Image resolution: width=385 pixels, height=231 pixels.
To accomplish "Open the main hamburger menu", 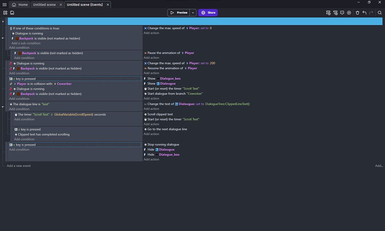I will tap(4, 5).
